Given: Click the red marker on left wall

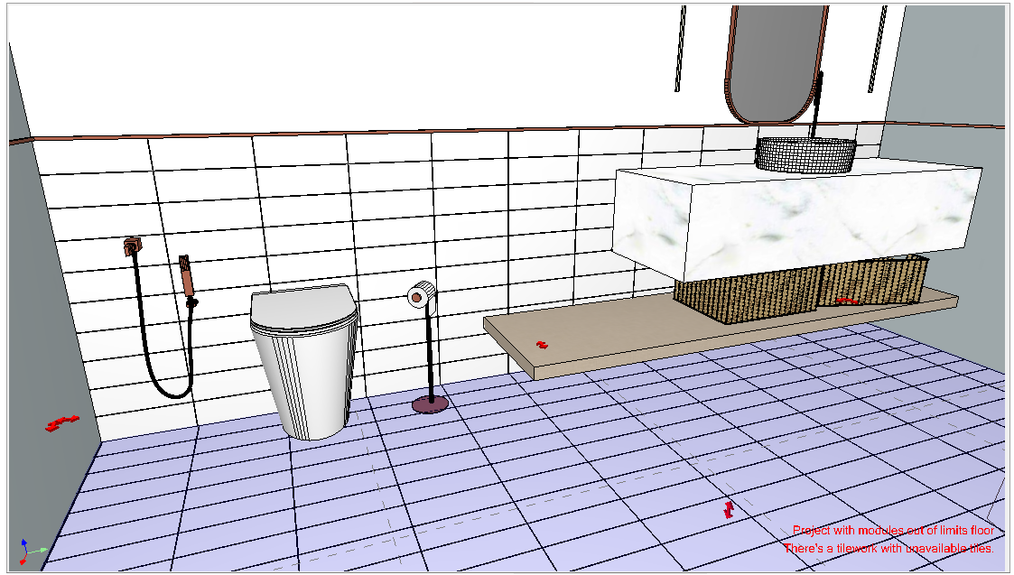Looking at the screenshot, I should click(62, 423).
